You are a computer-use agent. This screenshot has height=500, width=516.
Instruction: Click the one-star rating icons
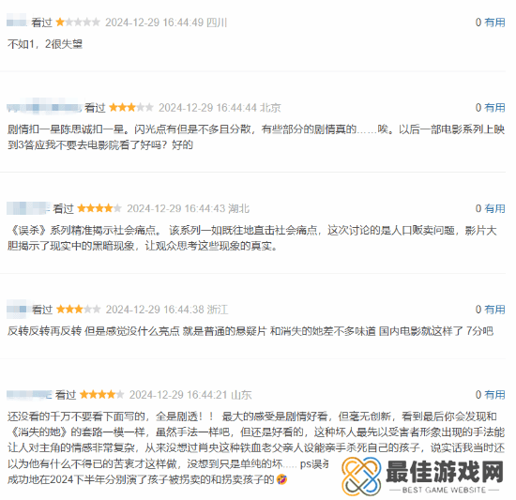coord(78,22)
